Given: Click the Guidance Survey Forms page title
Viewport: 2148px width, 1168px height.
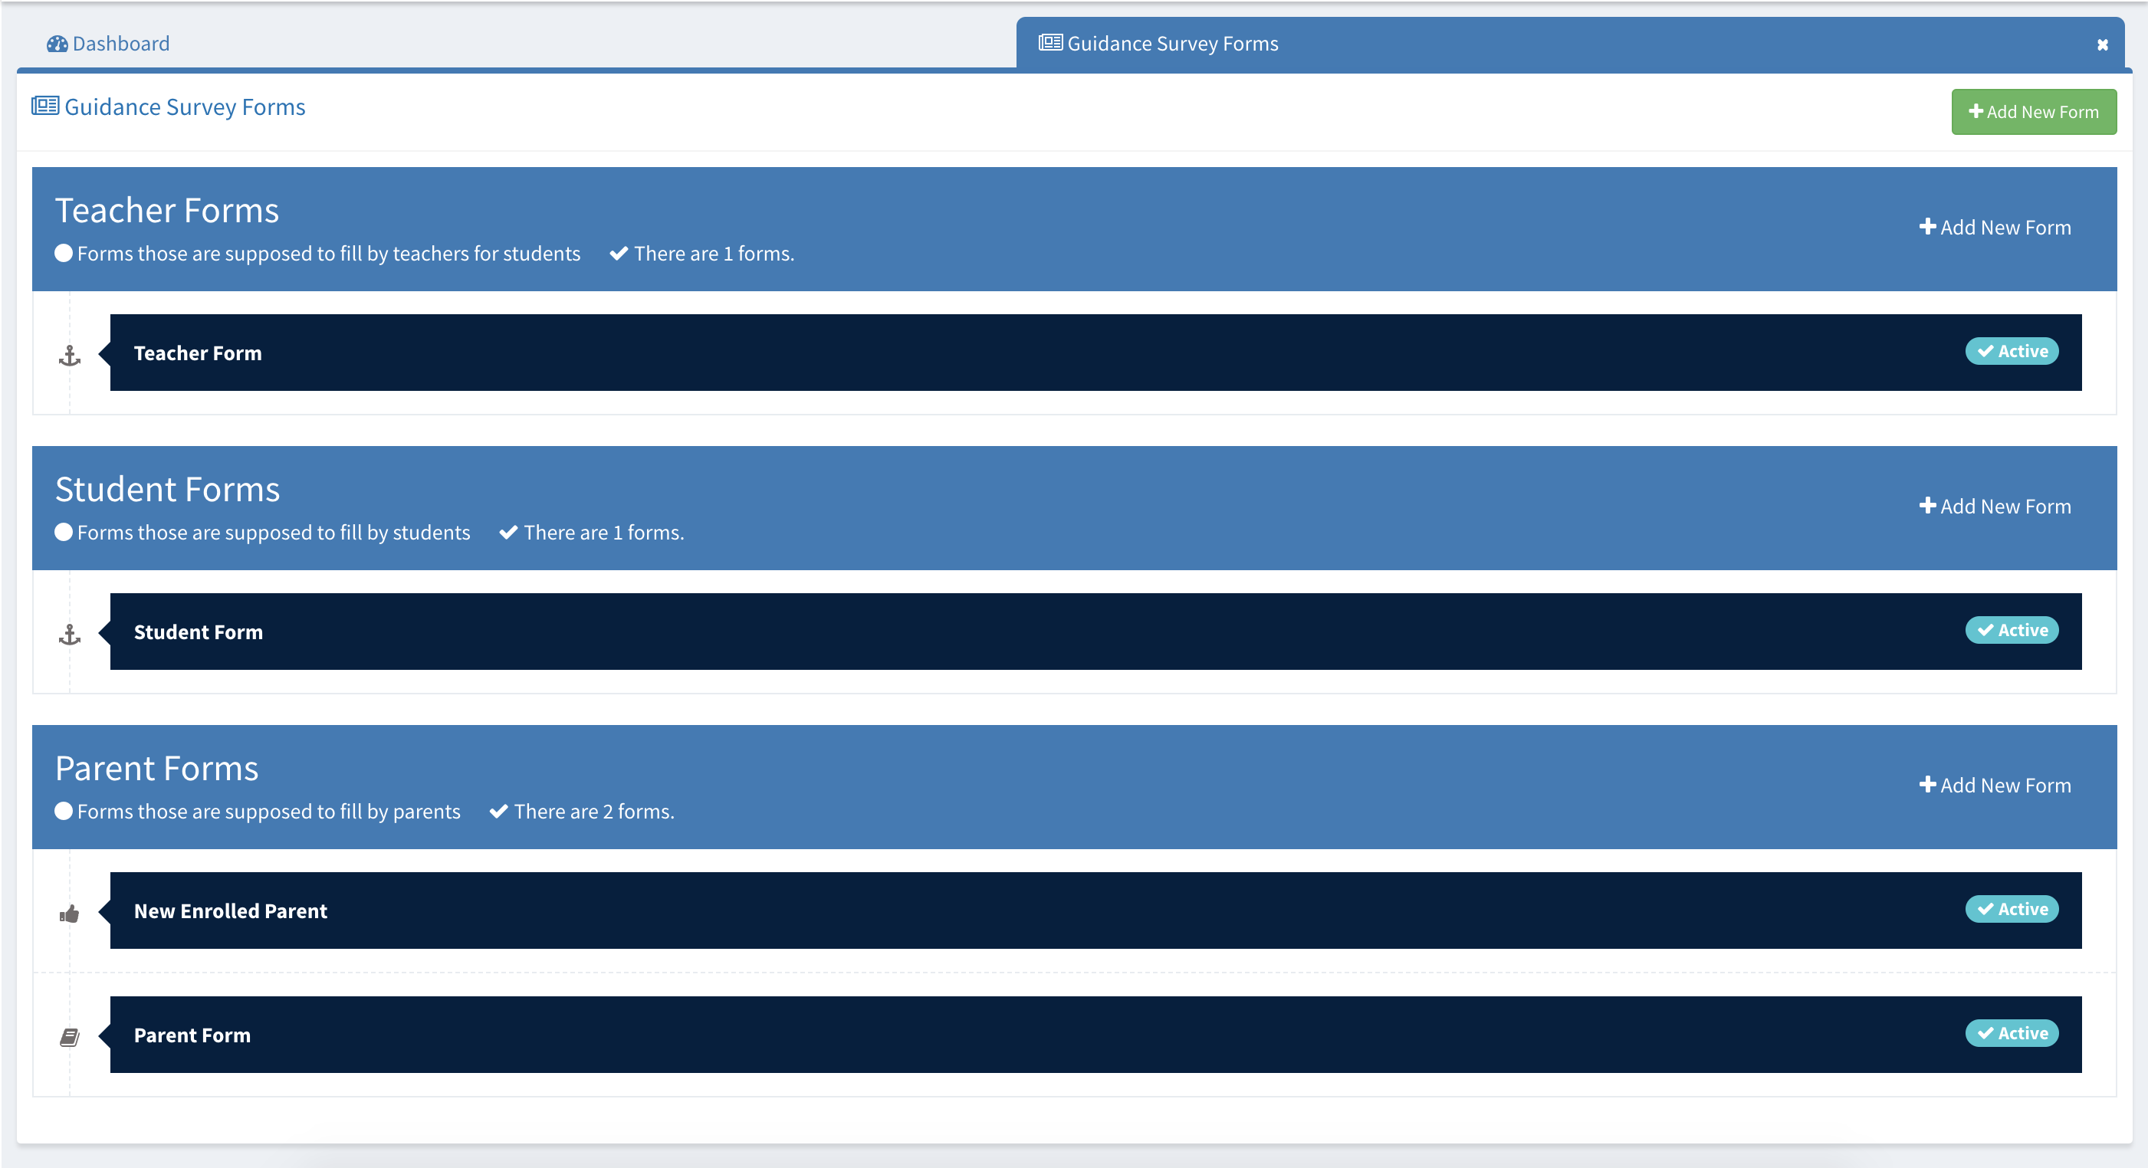Looking at the screenshot, I should tap(185, 107).
